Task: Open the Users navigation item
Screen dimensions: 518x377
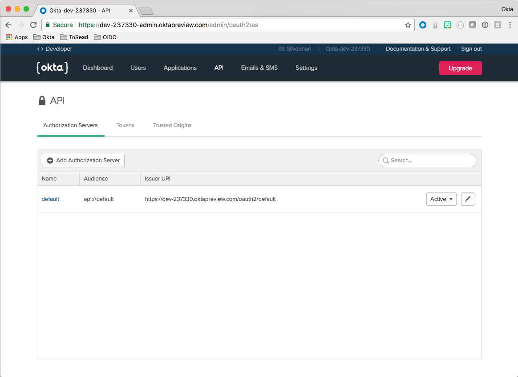Action: tap(138, 68)
